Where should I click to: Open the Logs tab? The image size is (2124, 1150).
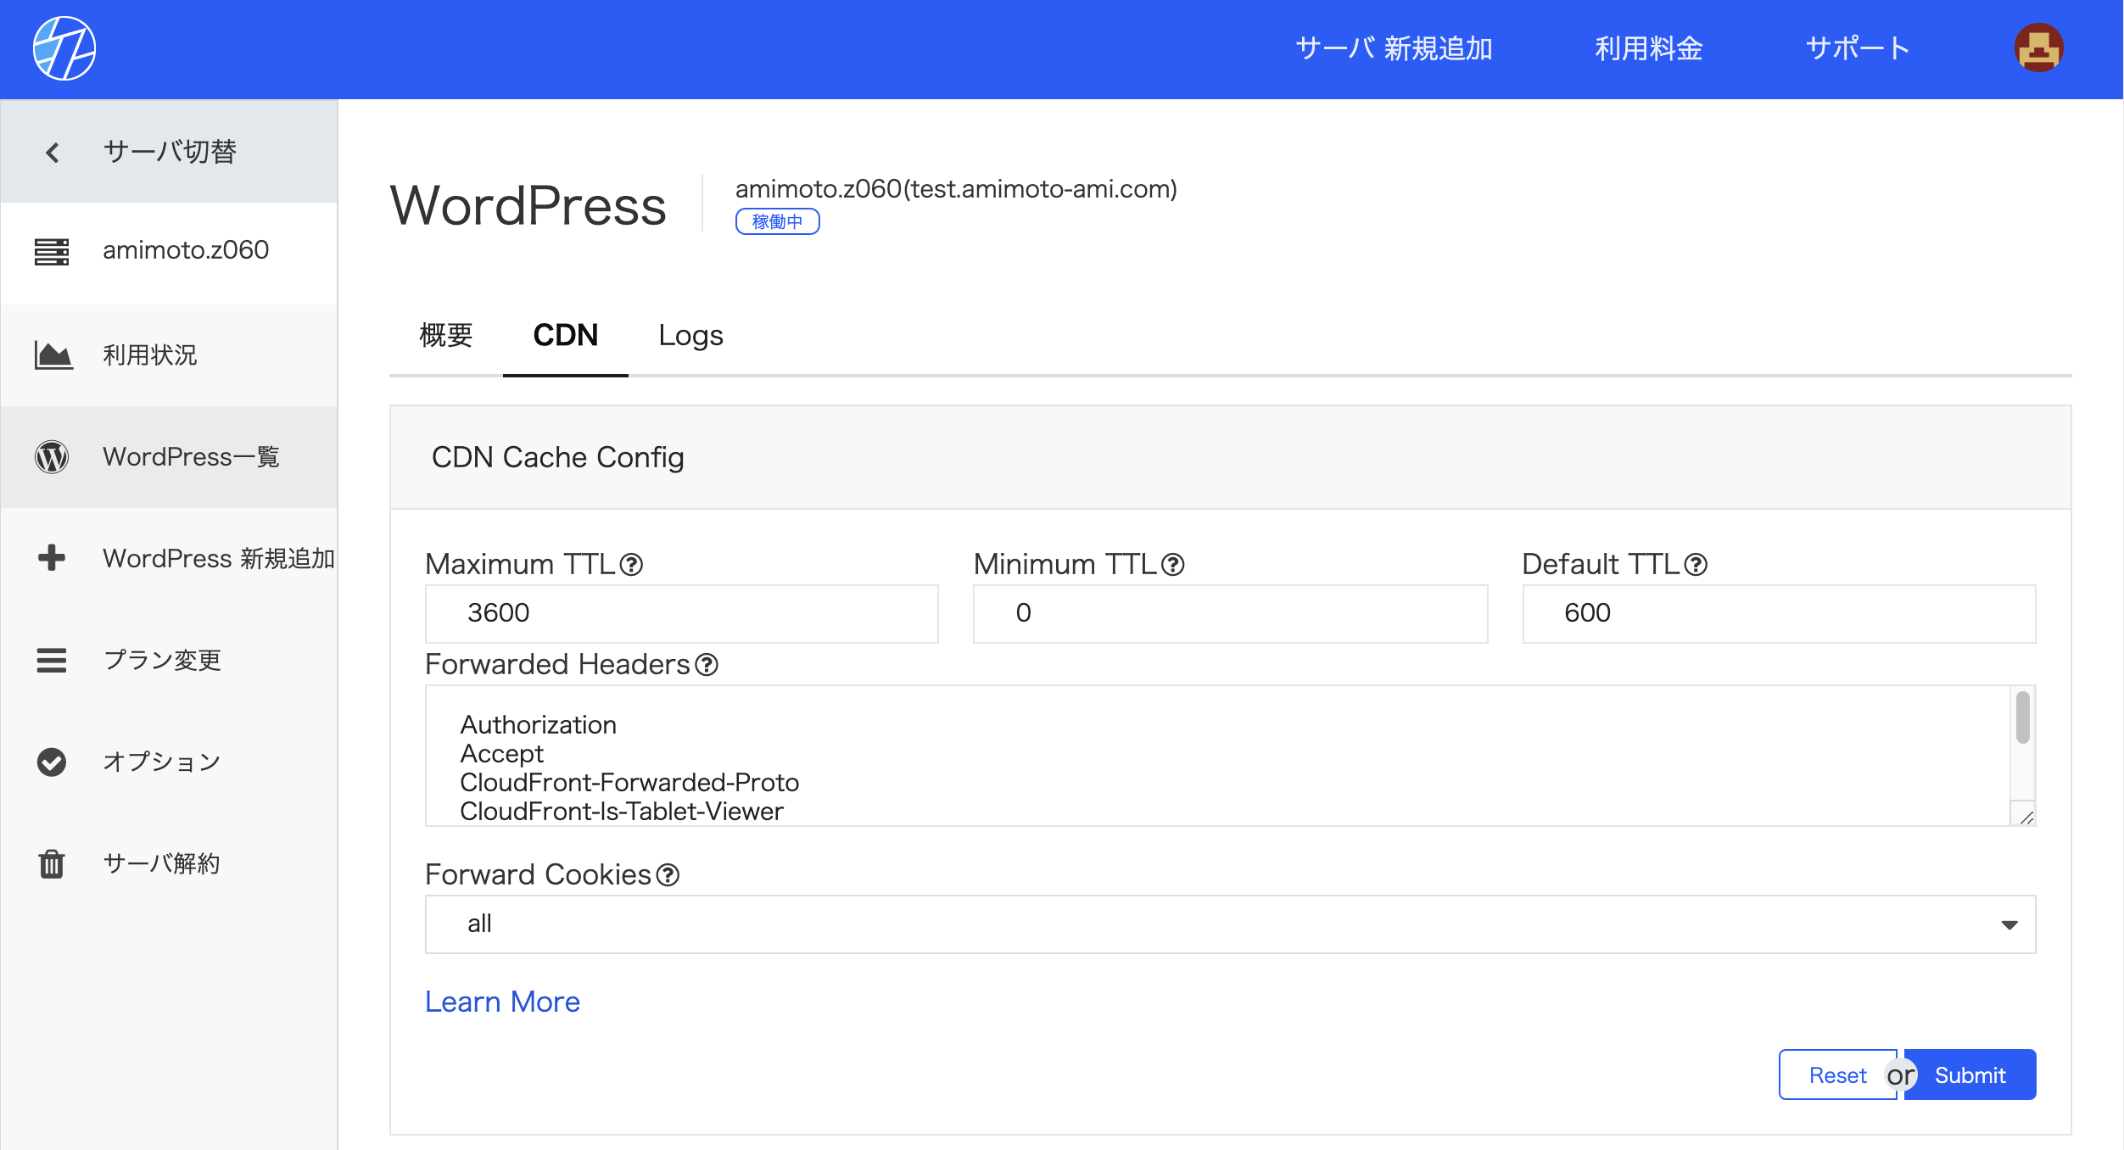click(x=690, y=336)
